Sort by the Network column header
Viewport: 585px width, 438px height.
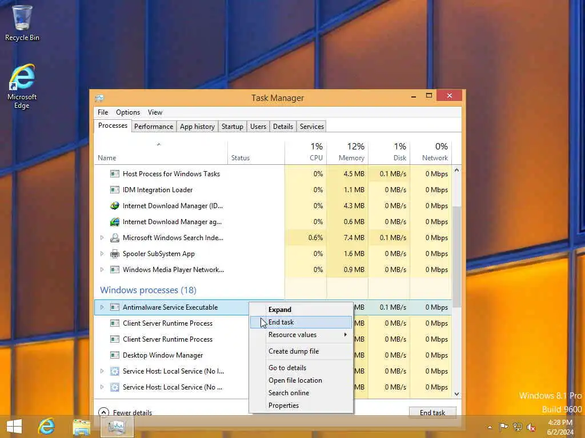pos(431,153)
